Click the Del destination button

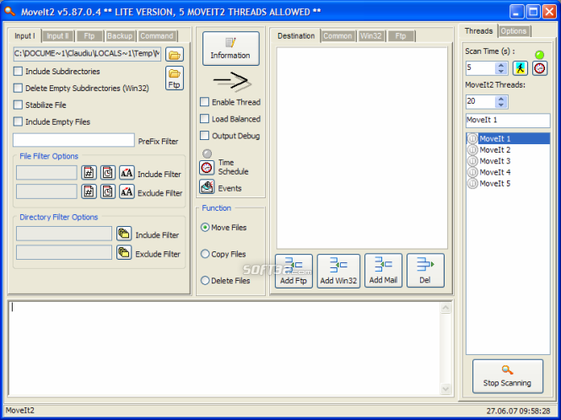pyautogui.click(x=425, y=271)
